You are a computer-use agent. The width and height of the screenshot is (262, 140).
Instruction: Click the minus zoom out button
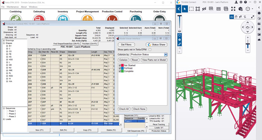248,50
